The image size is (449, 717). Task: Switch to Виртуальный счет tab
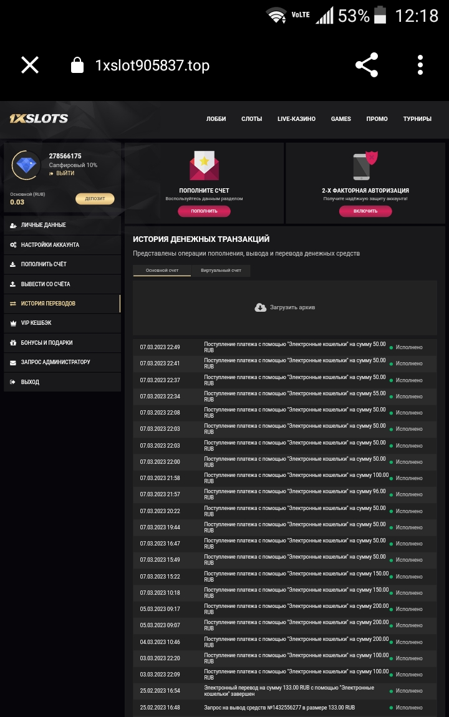pyautogui.click(x=221, y=270)
